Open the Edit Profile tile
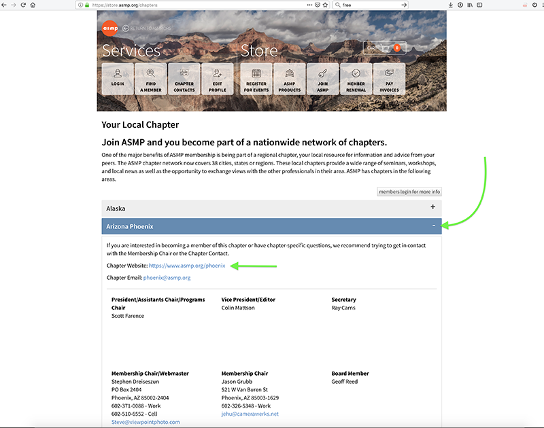The image size is (544, 428). 217,79
